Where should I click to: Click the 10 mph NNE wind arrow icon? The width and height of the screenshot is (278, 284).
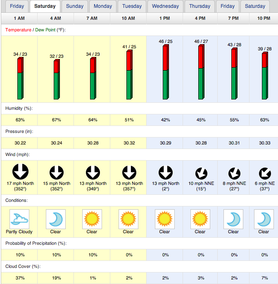[x=201, y=173]
